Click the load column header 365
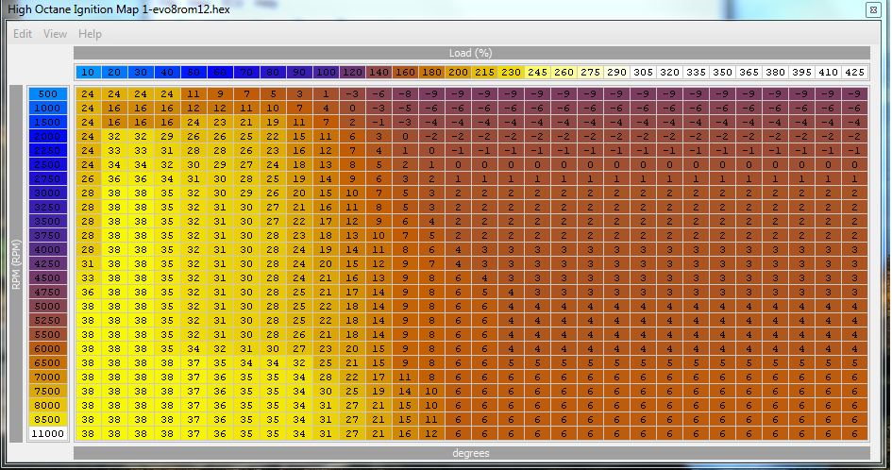Viewport: 892px width, 470px height. [x=749, y=73]
